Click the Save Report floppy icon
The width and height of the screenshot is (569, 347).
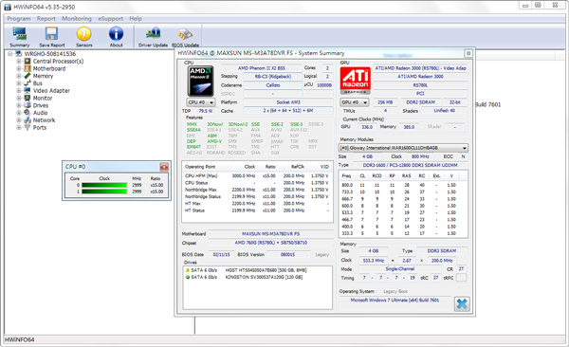point(51,37)
